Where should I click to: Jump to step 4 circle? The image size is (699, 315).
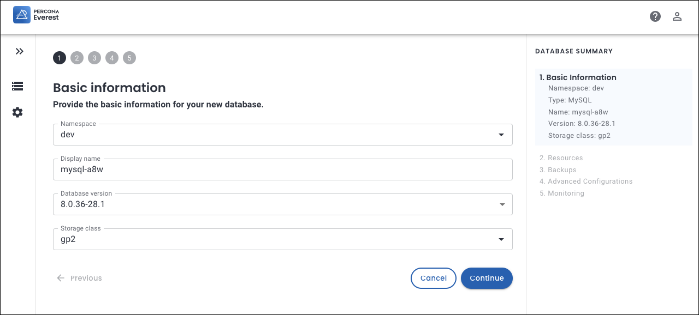(112, 58)
